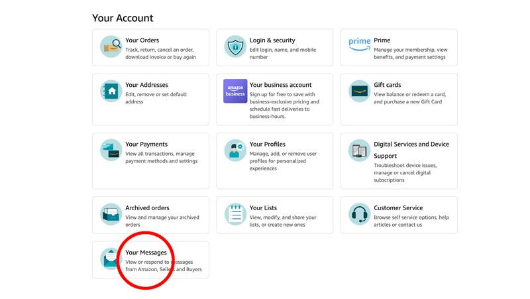The width and height of the screenshot is (530, 299).
Task: Open the Your Orders heading link
Action: [142, 40]
